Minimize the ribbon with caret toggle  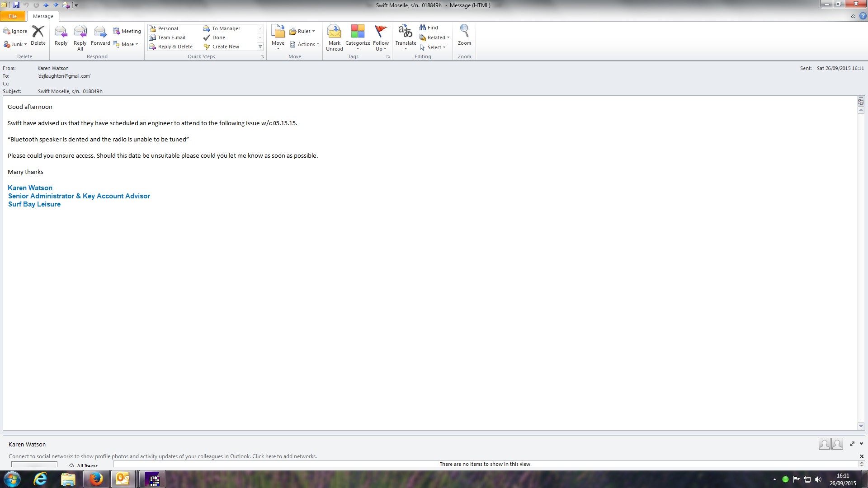pyautogui.click(x=853, y=16)
